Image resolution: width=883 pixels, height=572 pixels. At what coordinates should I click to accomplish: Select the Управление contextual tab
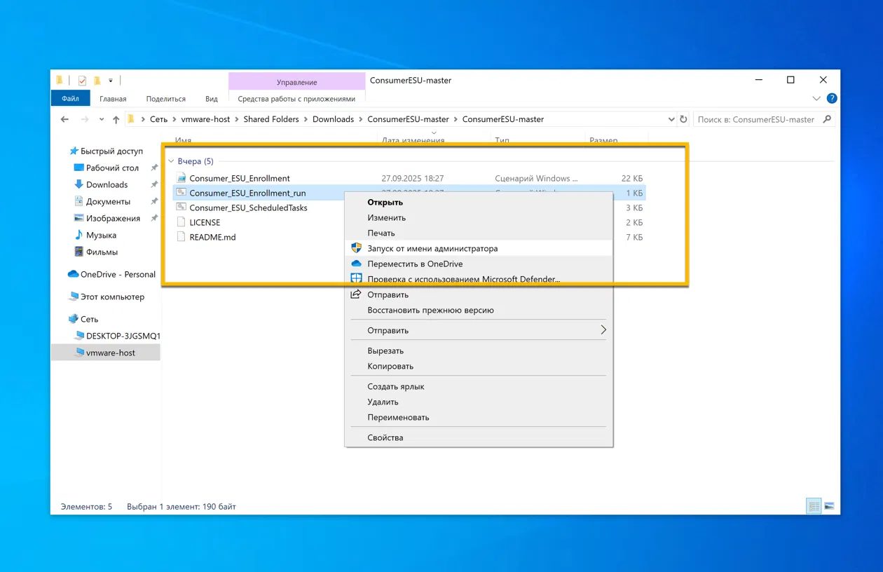pyautogui.click(x=297, y=82)
